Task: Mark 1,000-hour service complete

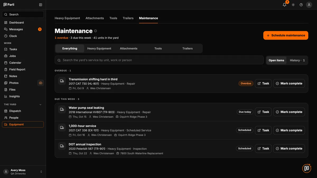Action: coord(289,130)
